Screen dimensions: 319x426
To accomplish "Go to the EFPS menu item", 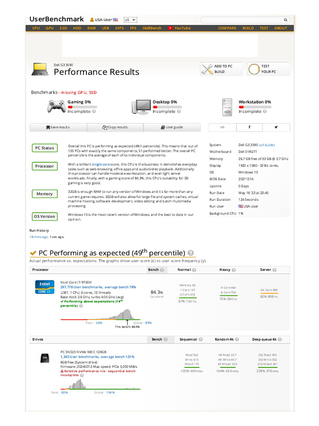I will coord(120,28).
